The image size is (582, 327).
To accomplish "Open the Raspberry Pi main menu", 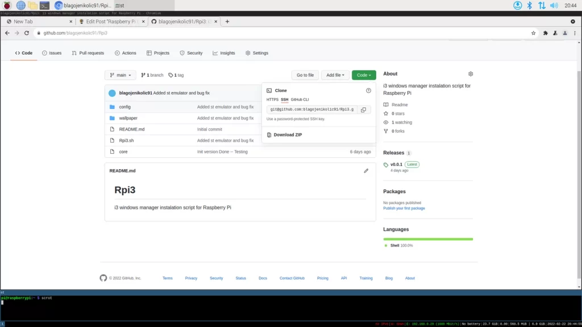I will tap(7, 5).
